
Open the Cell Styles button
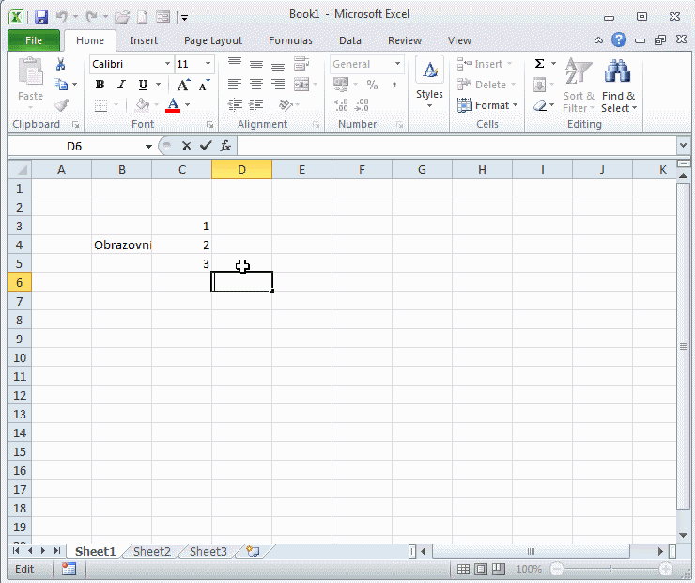coord(429,85)
